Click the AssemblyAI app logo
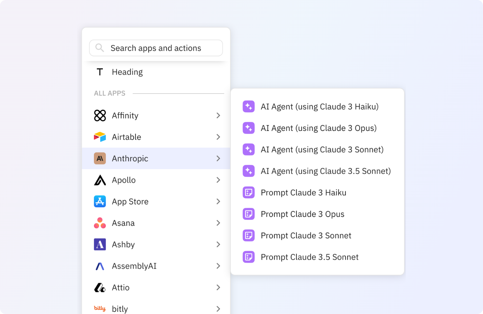The image size is (483, 314). point(100,266)
